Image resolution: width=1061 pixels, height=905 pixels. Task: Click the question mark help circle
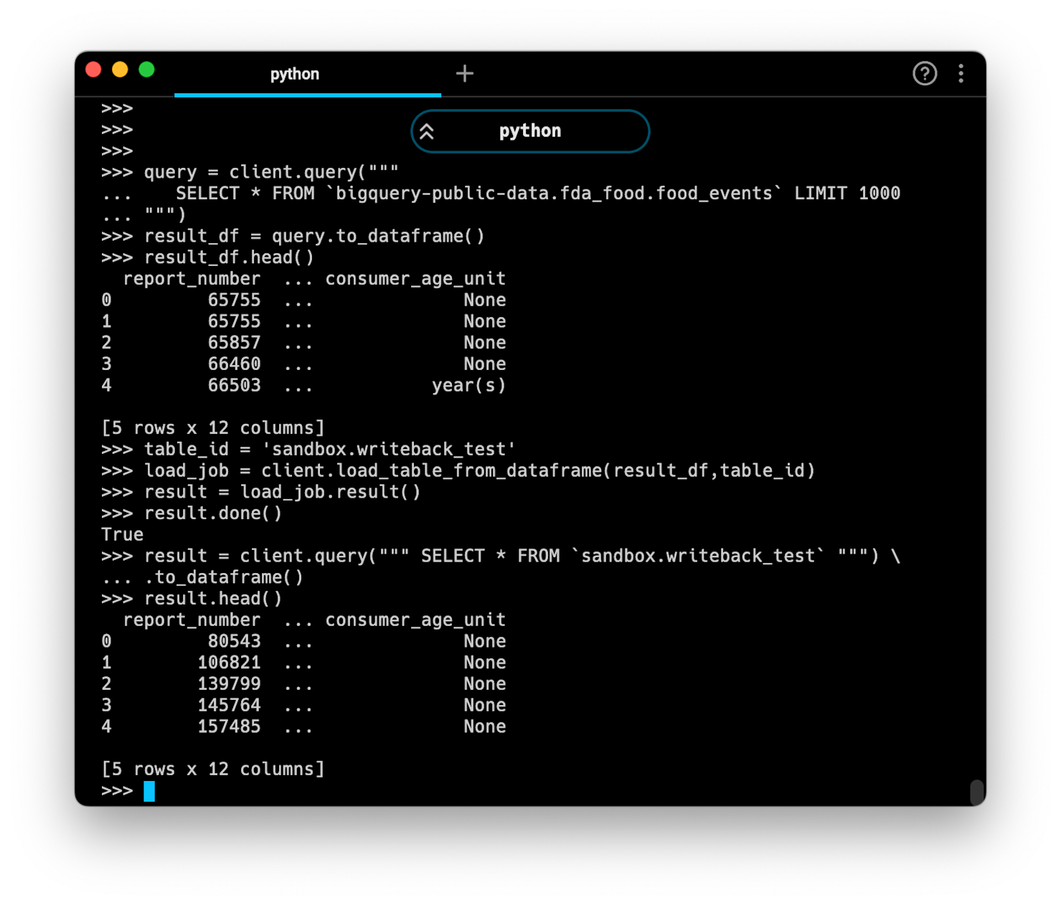pyautogui.click(x=925, y=74)
